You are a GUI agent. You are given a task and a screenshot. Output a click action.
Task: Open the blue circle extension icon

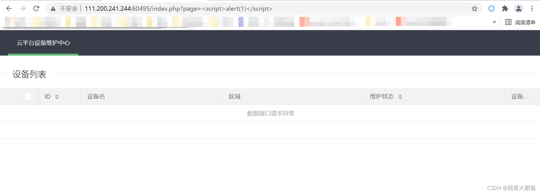tap(491, 8)
